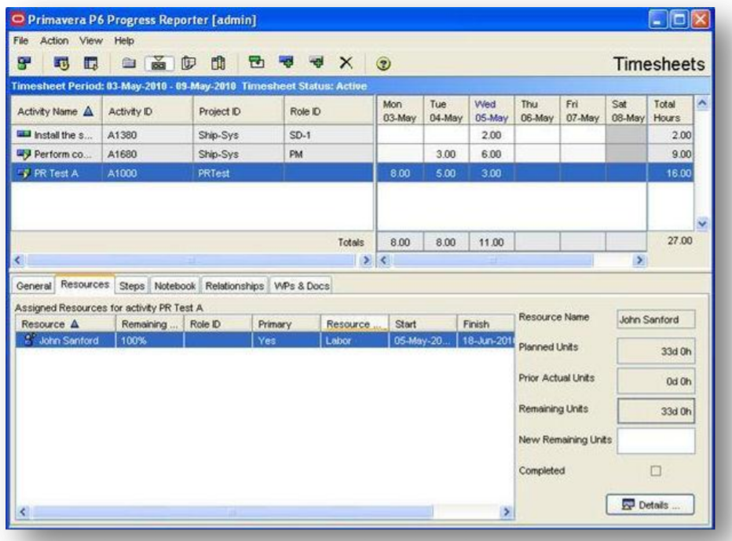Click the Remaining Units field 33d 0h

coord(656,411)
